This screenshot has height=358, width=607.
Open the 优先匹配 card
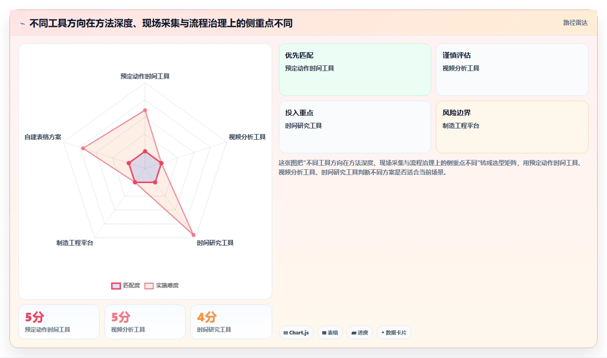point(355,70)
